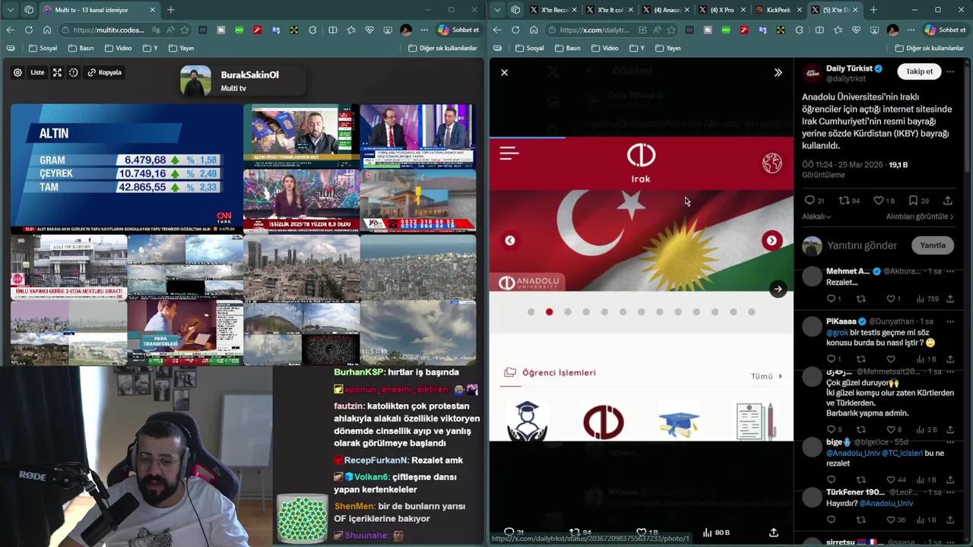973x547 pixels.
Task: Focus the x.com address bar
Action: [x=595, y=30]
